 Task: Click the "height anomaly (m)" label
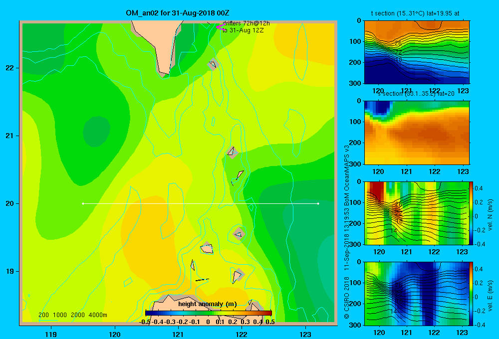tap(208, 304)
